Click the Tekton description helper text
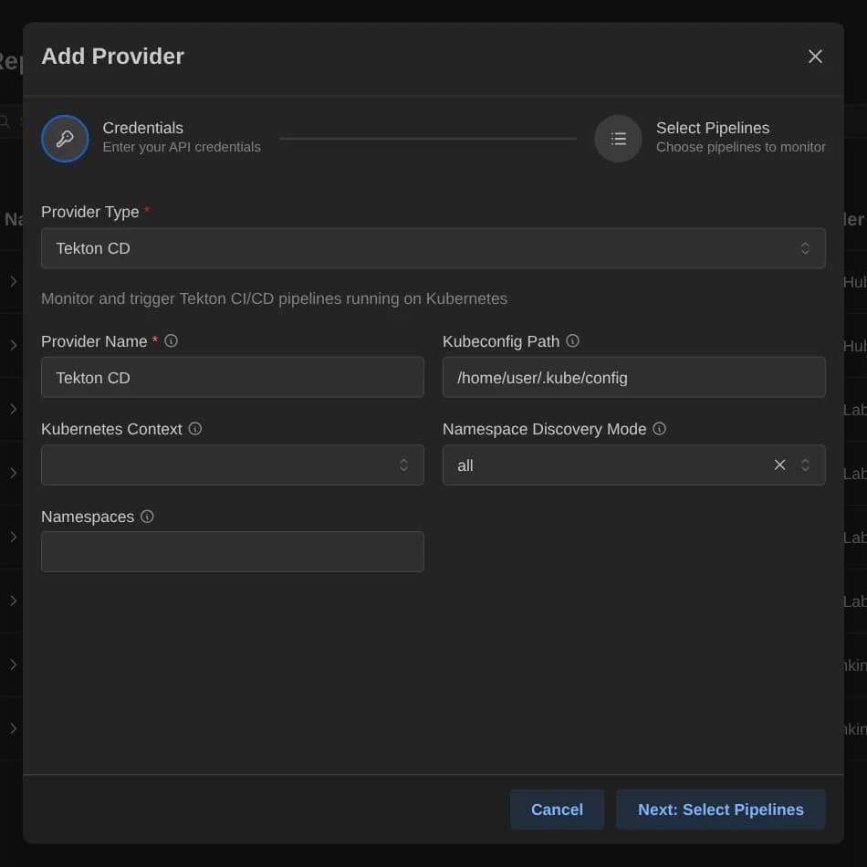The image size is (867, 867). [275, 298]
